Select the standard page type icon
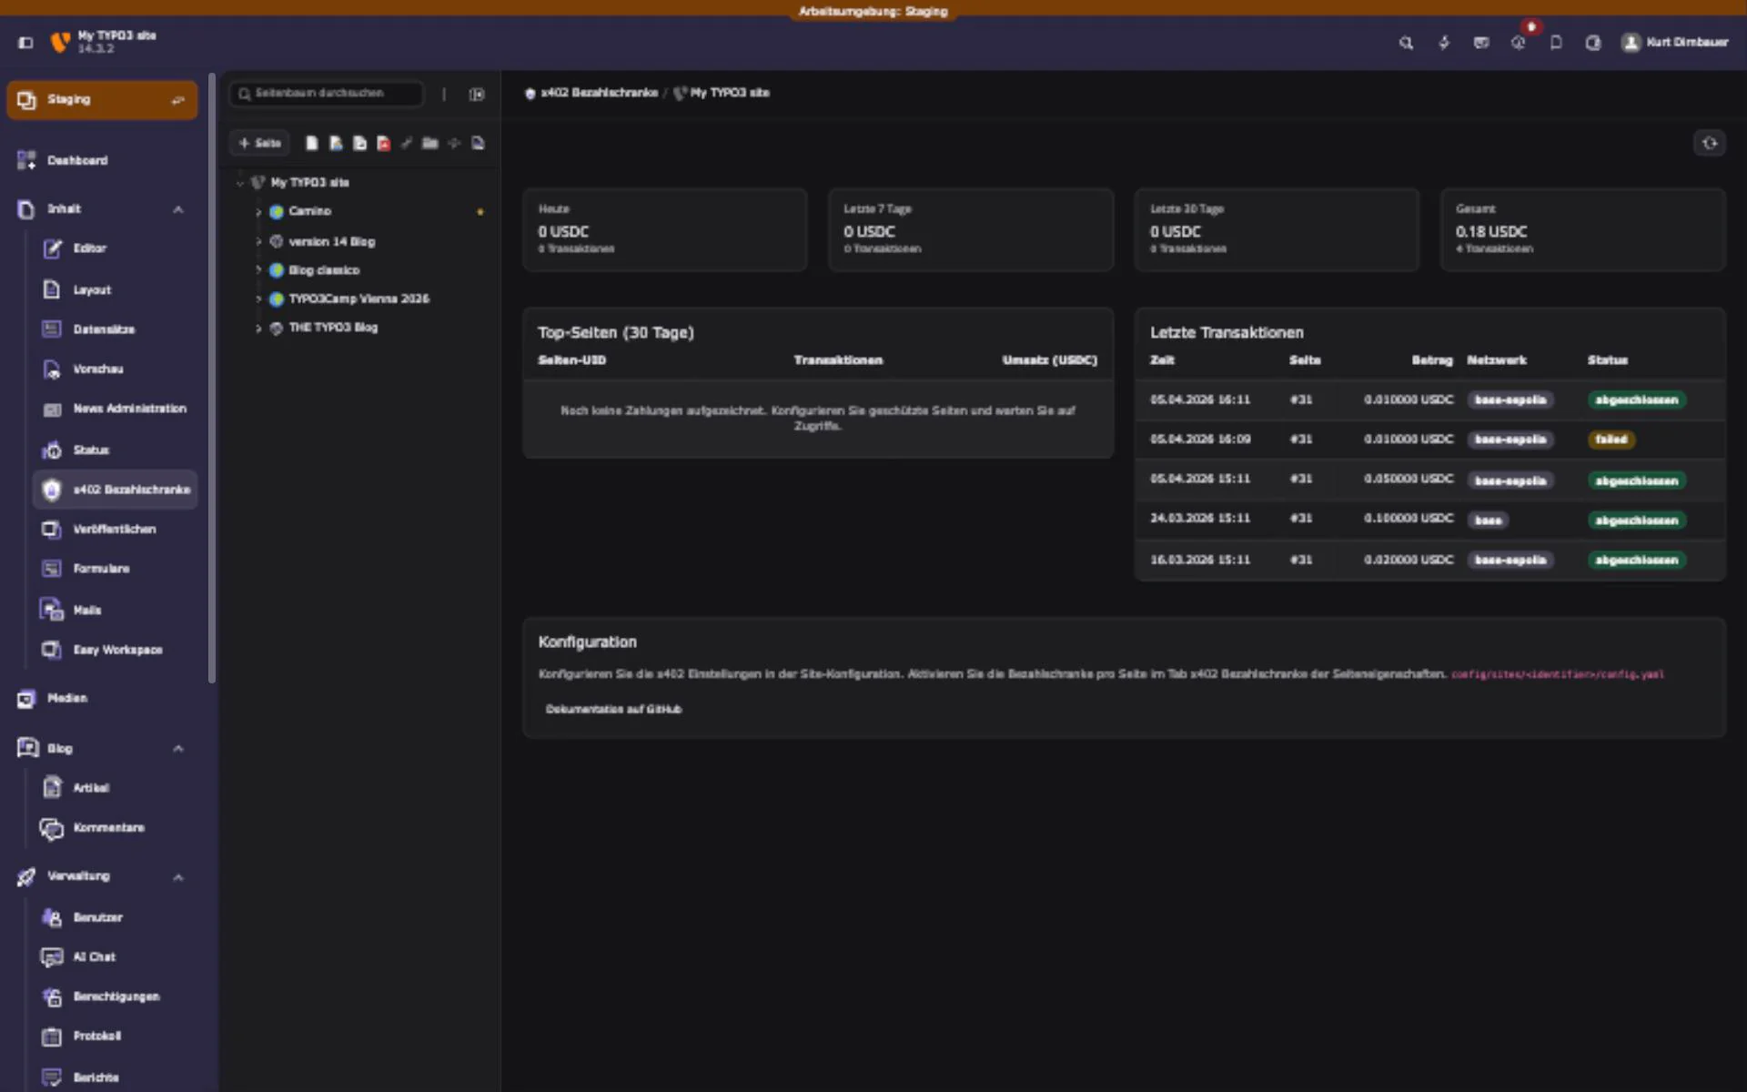Image resolution: width=1747 pixels, height=1092 pixels. pos(312,144)
